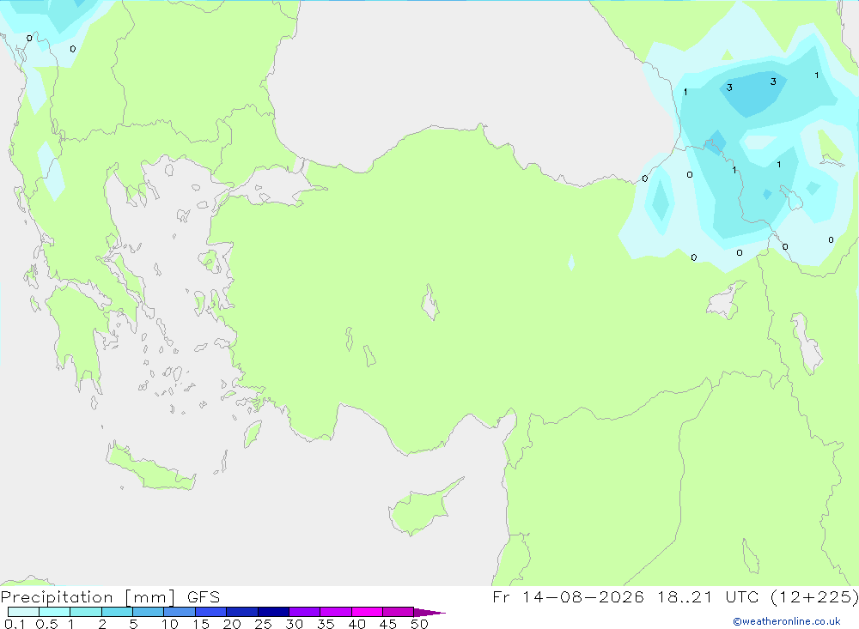Screen dimensions: 859x629
Task: Pick the 30–35 mm violet legend swatch
Action: (305, 612)
